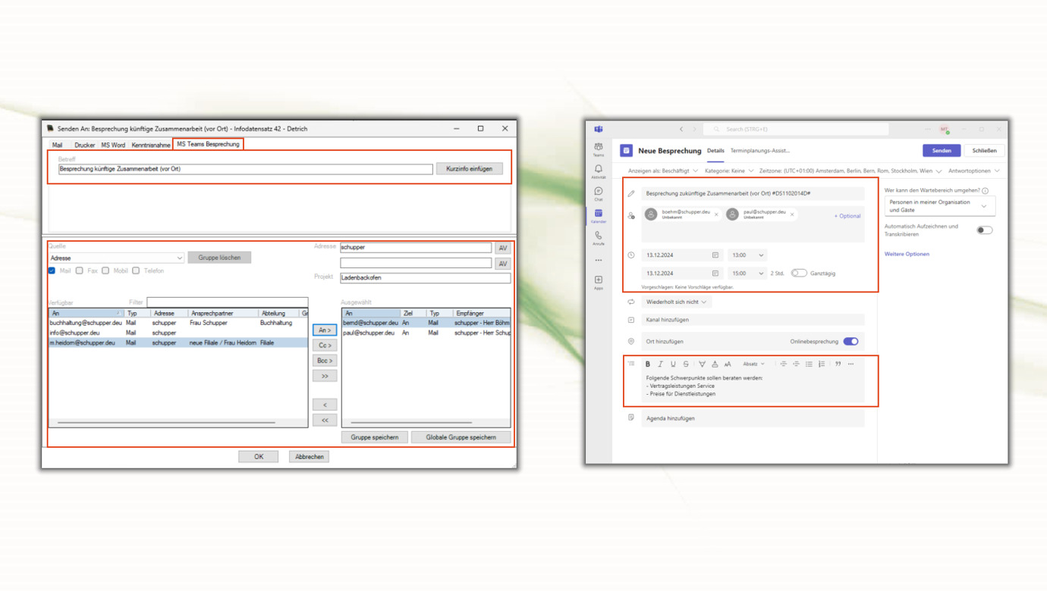Screen dimensions: 1047x591
Task: Insert a quote block in description toolbar
Action: (x=838, y=364)
